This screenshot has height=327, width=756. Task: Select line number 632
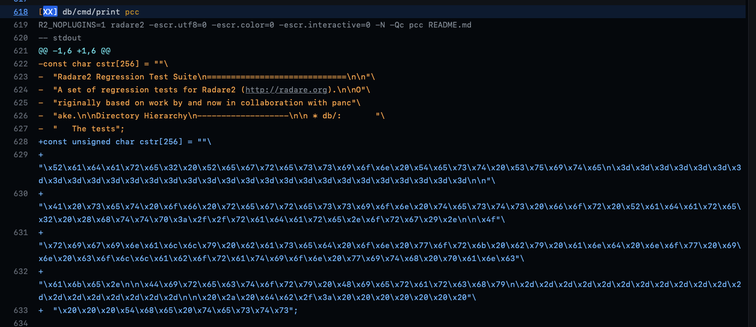point(21,271)
